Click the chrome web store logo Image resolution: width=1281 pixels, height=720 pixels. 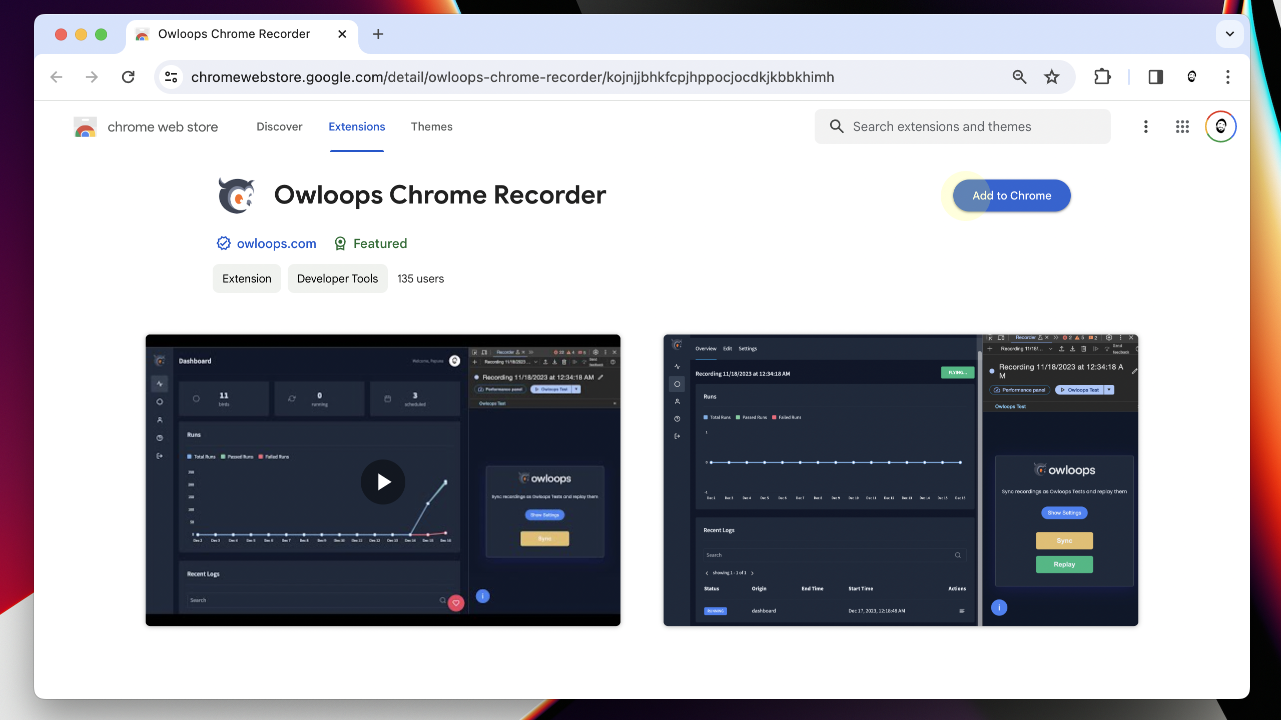click(85, 127)
